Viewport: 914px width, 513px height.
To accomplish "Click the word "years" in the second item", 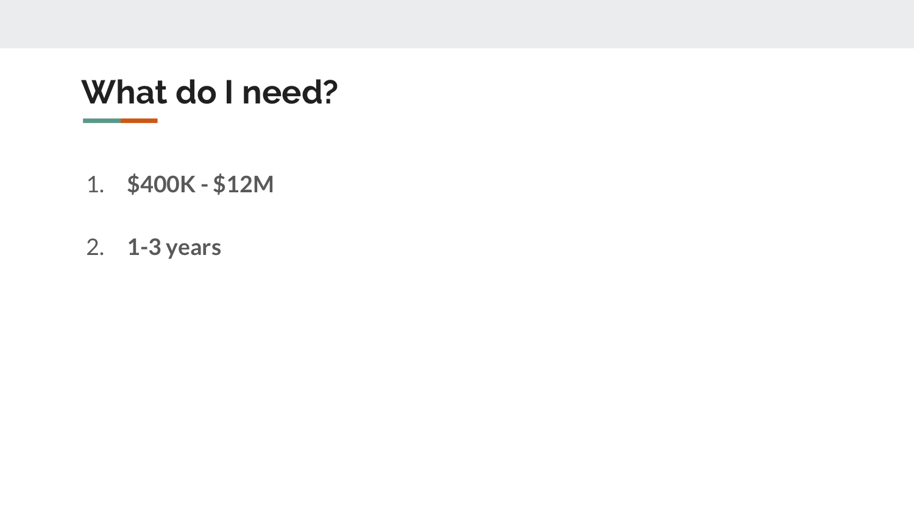I will tap(193, 248).
